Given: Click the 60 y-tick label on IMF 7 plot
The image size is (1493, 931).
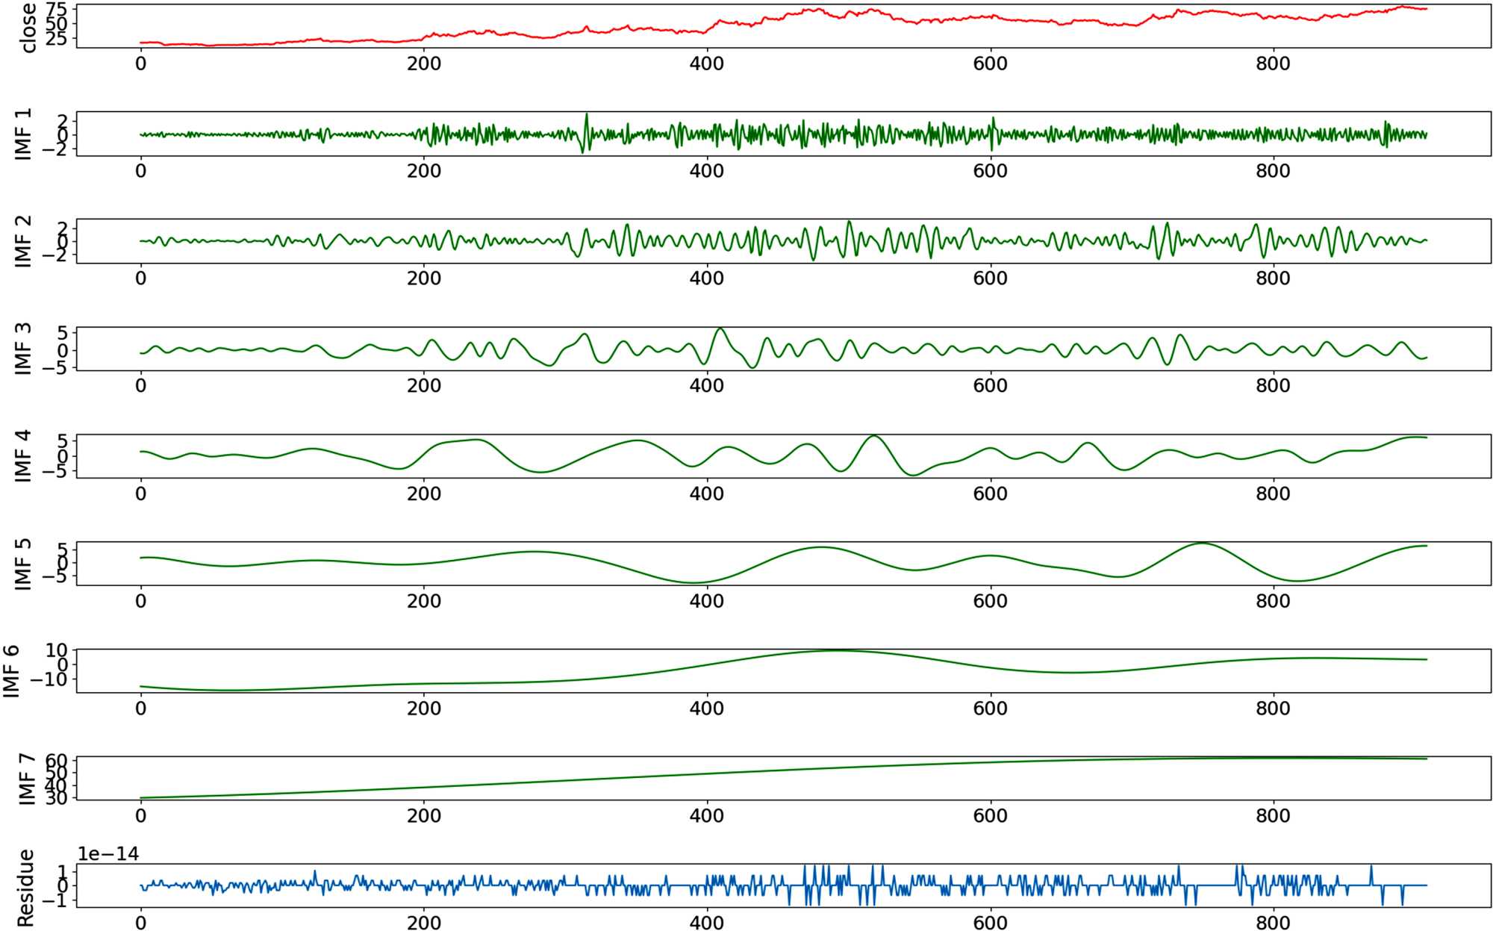Looking at the screenshot, I should (57, 762).
